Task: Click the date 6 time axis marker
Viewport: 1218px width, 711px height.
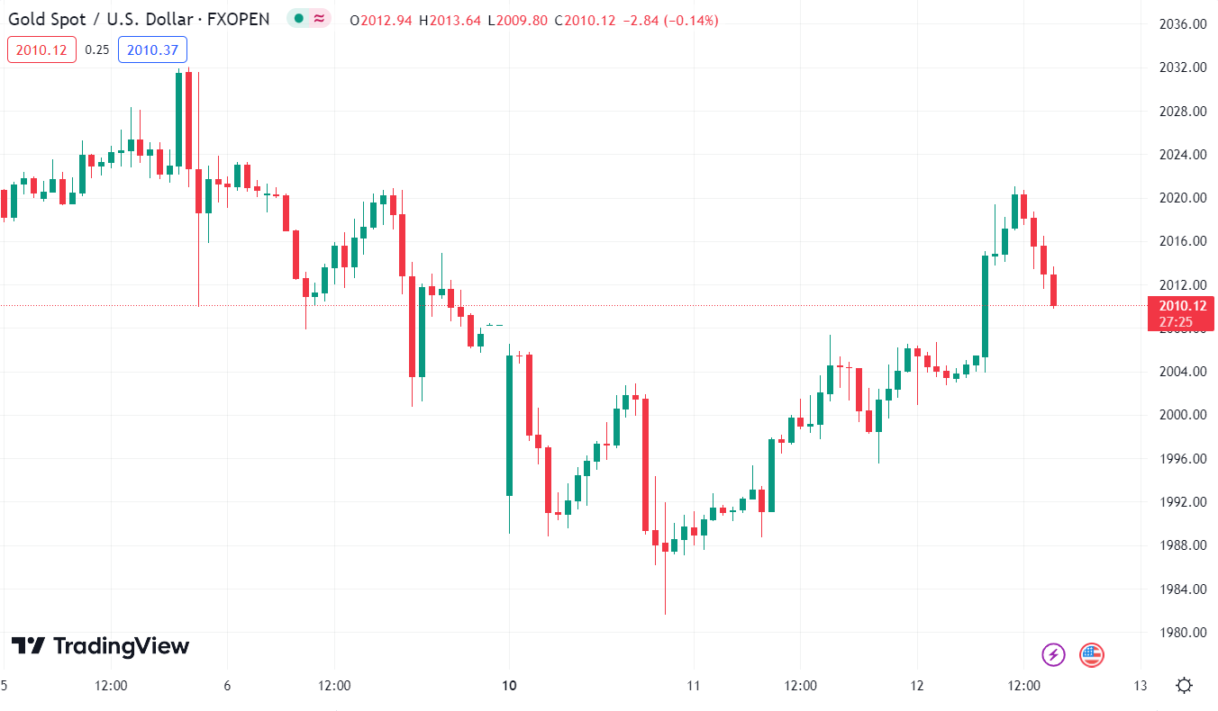Action: tap(227, 686)
